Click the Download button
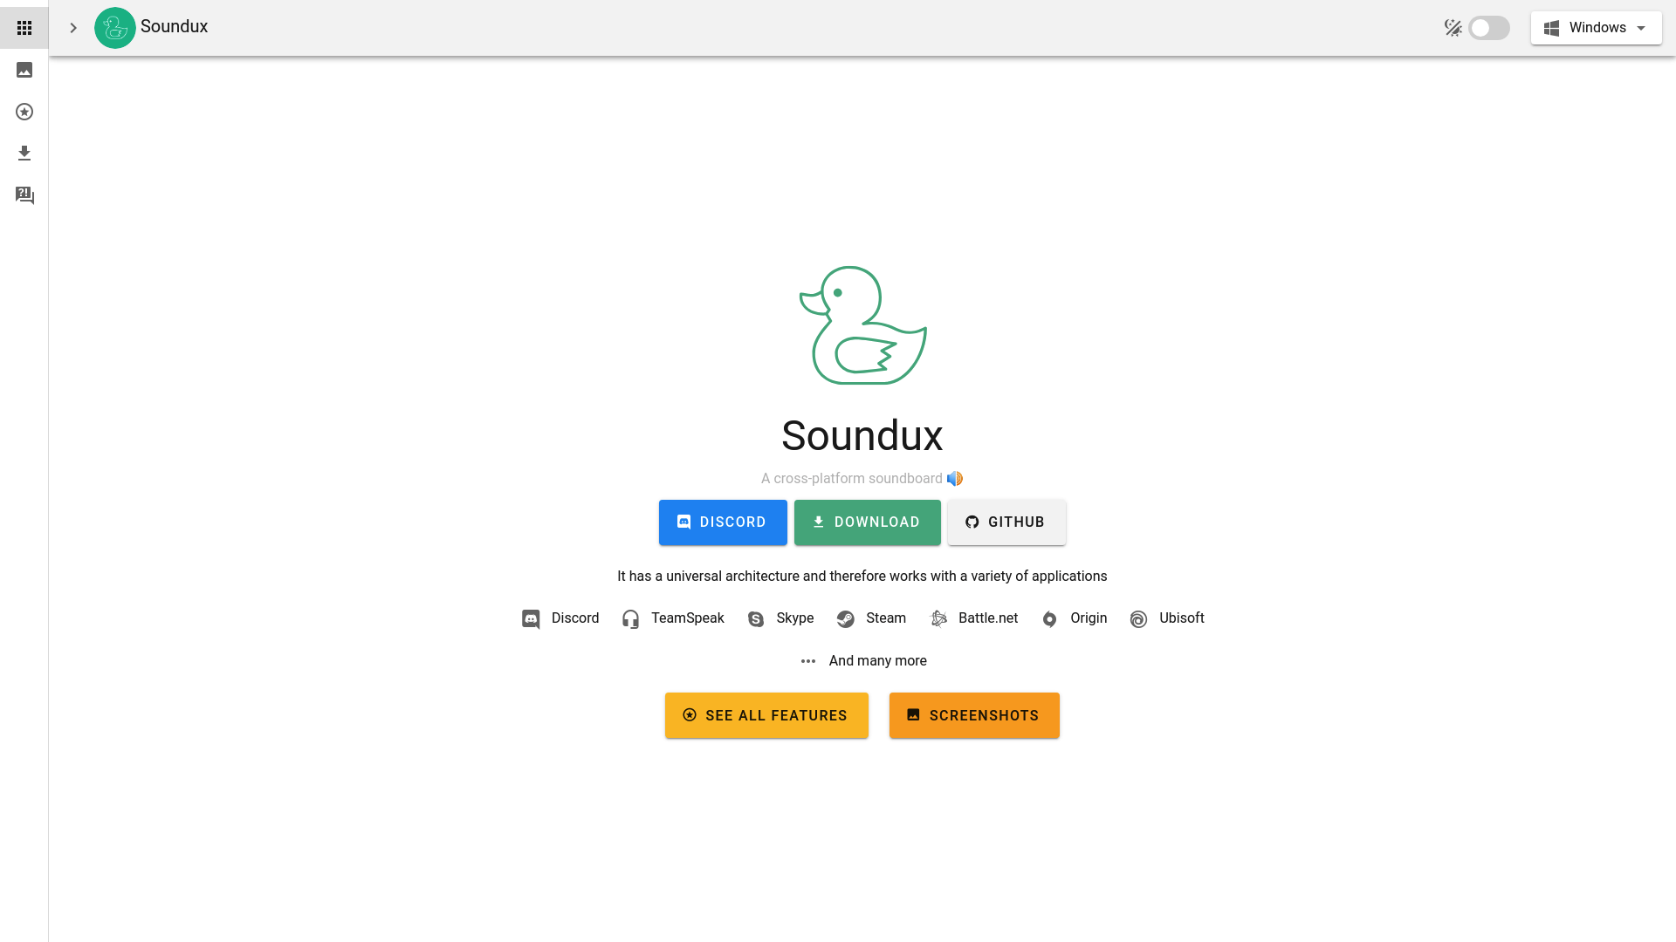This screenshot has width=1676, height=942. (x=867, y=522)
